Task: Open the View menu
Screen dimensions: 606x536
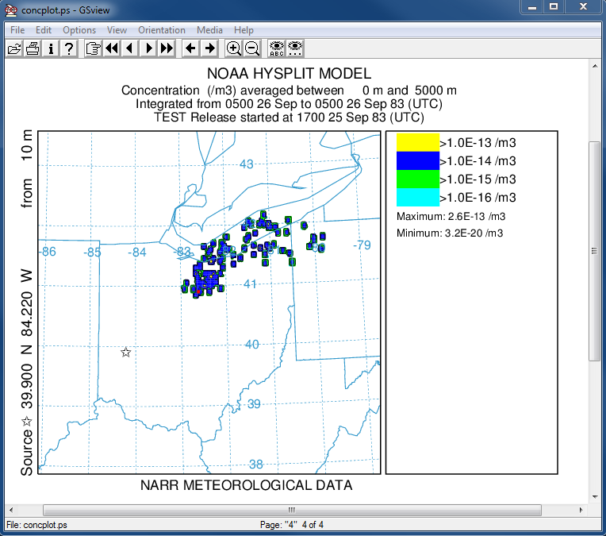Action: point(117,30)
